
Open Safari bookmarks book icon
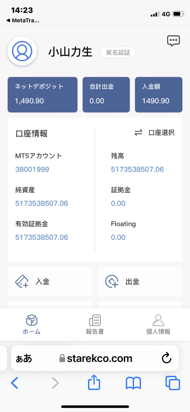pyautogui.click(x=133, y=383)
